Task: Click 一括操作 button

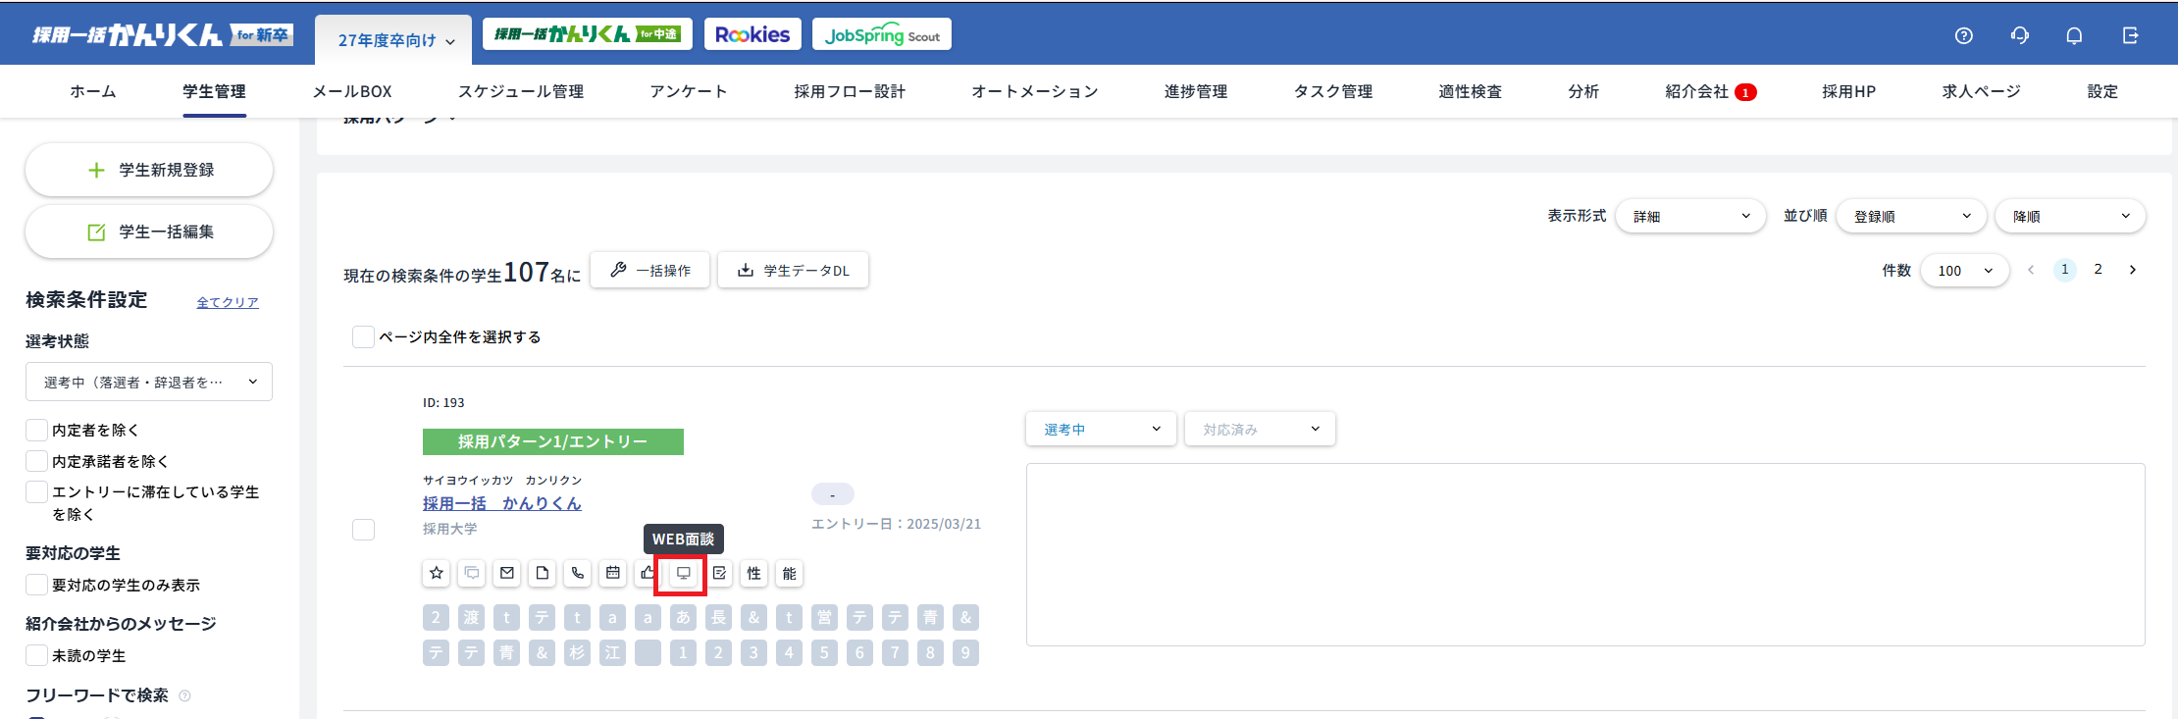Action: [x=649, y=270]
